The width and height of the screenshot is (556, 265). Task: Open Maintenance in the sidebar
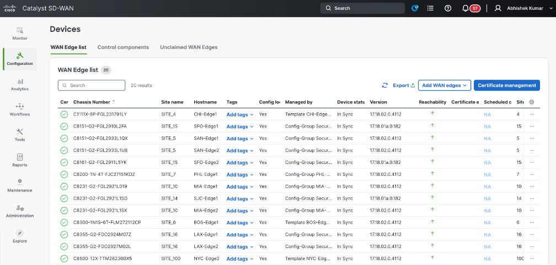pos(20,186)
